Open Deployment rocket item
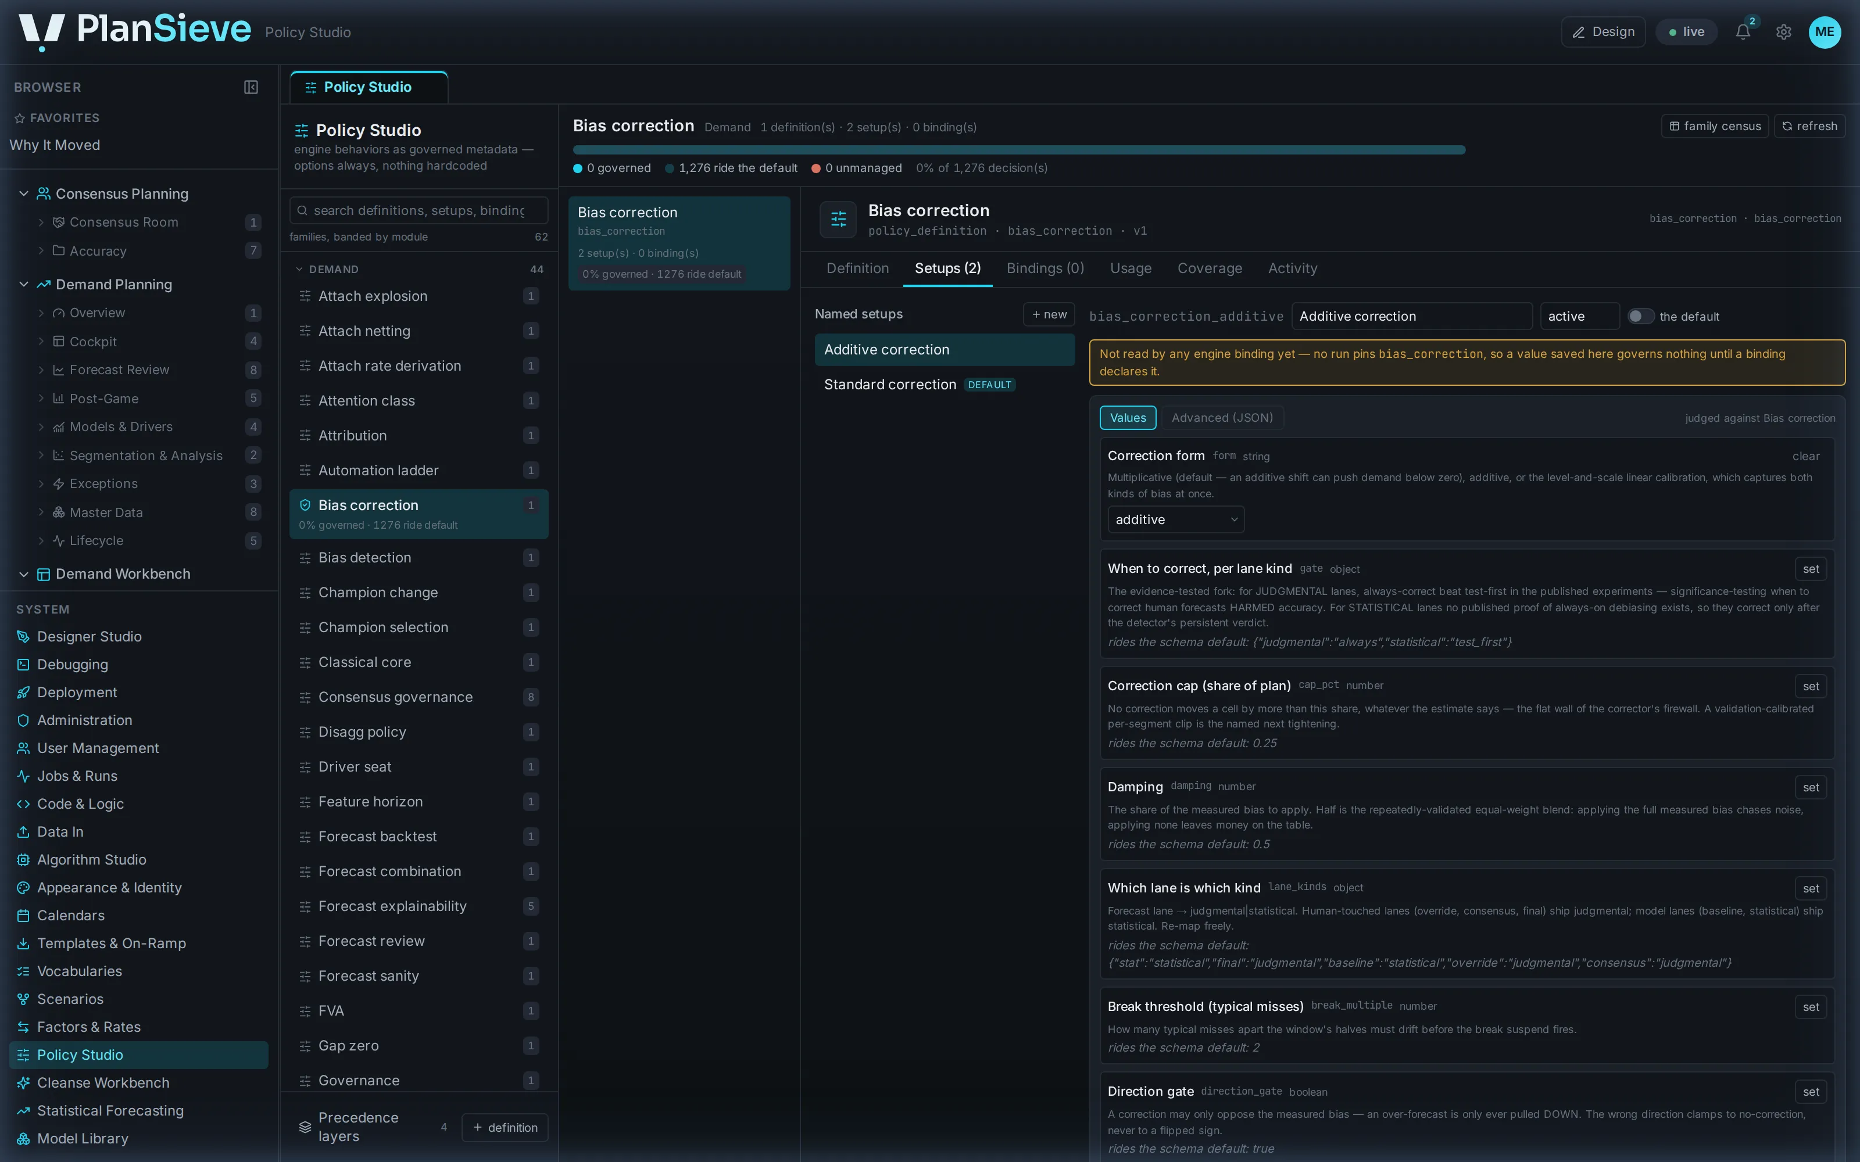 (x=139, y=691)
